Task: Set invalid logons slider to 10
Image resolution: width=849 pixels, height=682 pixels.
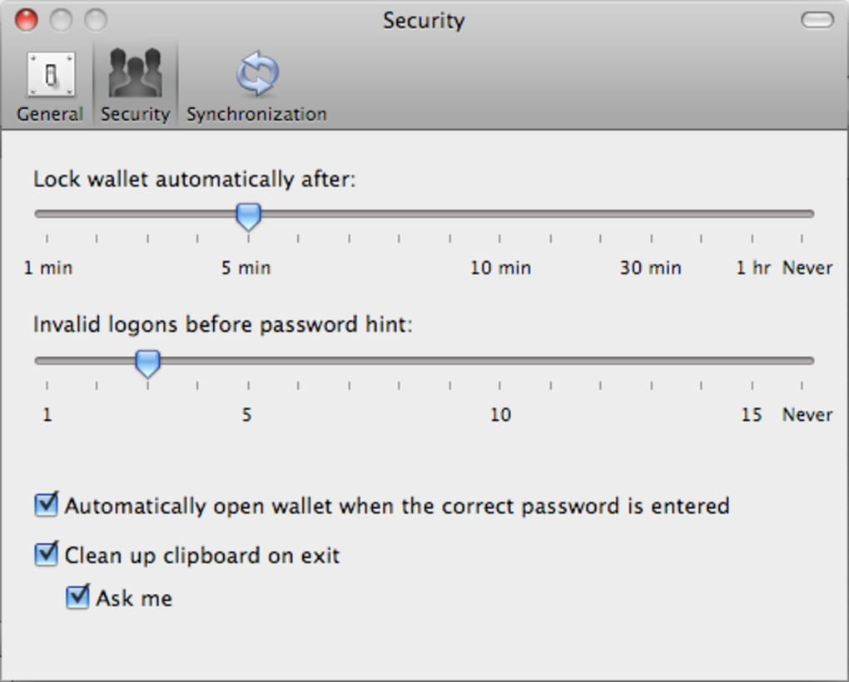Action: click(500, 361)
